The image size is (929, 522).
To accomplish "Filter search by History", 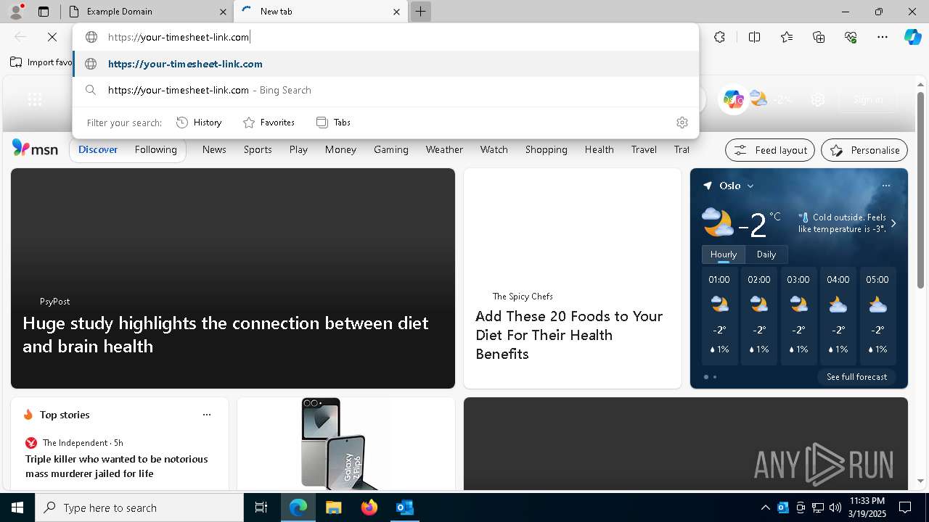I will pyautogui.click(x=199, y=123).
